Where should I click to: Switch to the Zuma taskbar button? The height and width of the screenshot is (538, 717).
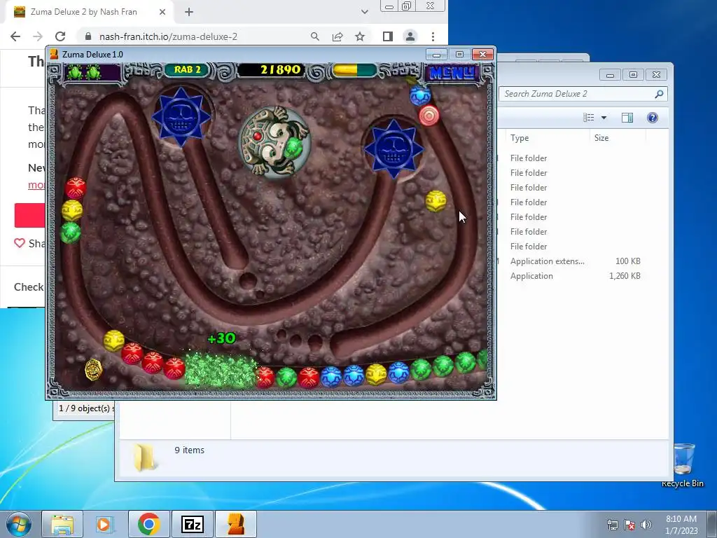pyautogui.click(x=236, y=524)
